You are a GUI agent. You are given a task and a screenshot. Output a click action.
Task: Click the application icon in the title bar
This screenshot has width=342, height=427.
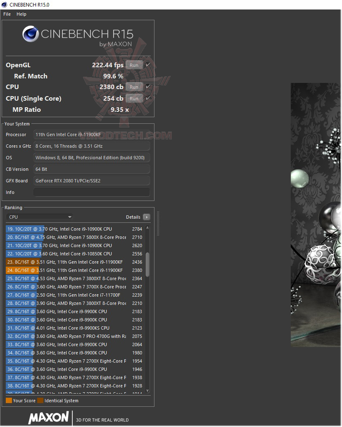(x=4, y=5)
